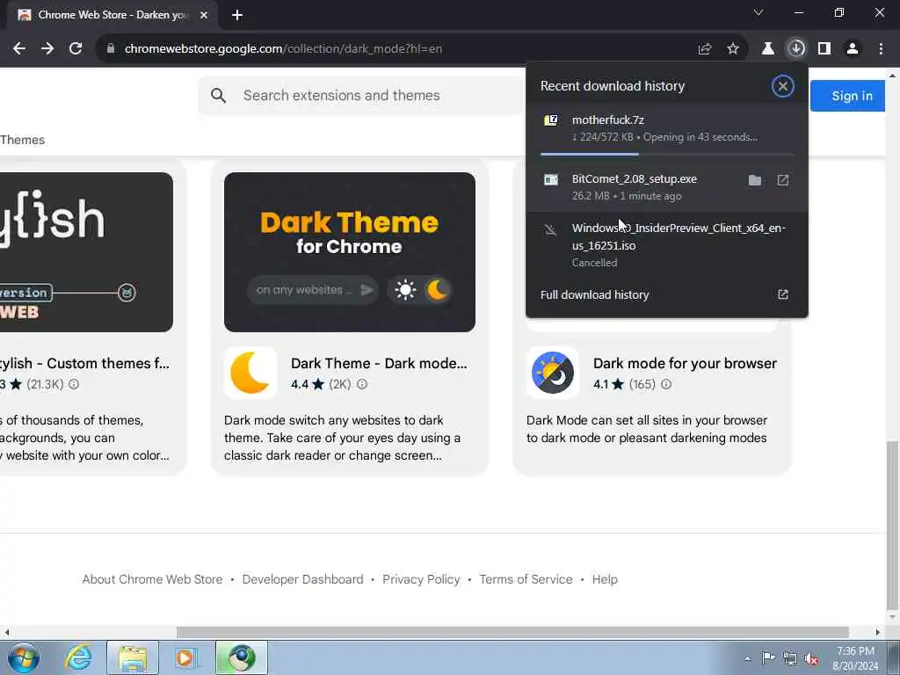Launch Internet Explorer from the taskbar
The image size is (900, 675).
(78, 657)
